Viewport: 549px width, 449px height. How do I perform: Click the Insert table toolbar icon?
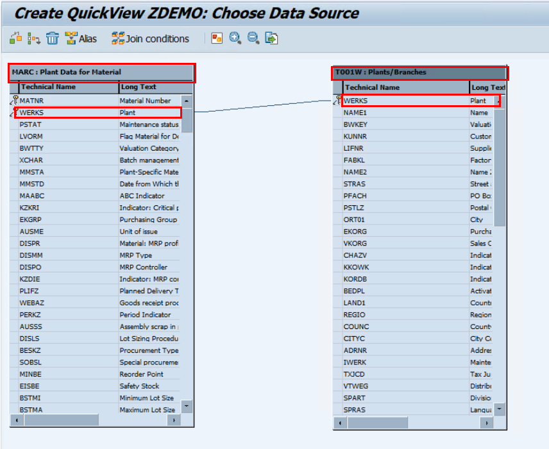[16, 38]
